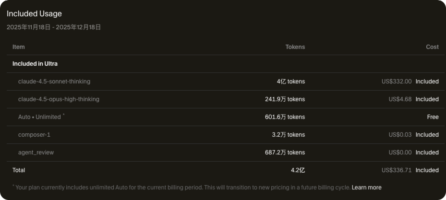This screenshot has height=200, width=446.
Task: Select the composer-1 row name
Action: 34,135
